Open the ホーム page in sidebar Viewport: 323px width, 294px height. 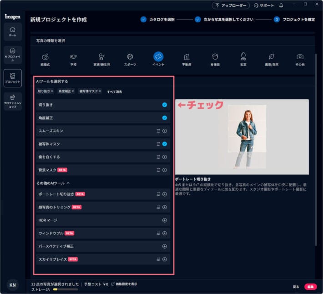13,31
